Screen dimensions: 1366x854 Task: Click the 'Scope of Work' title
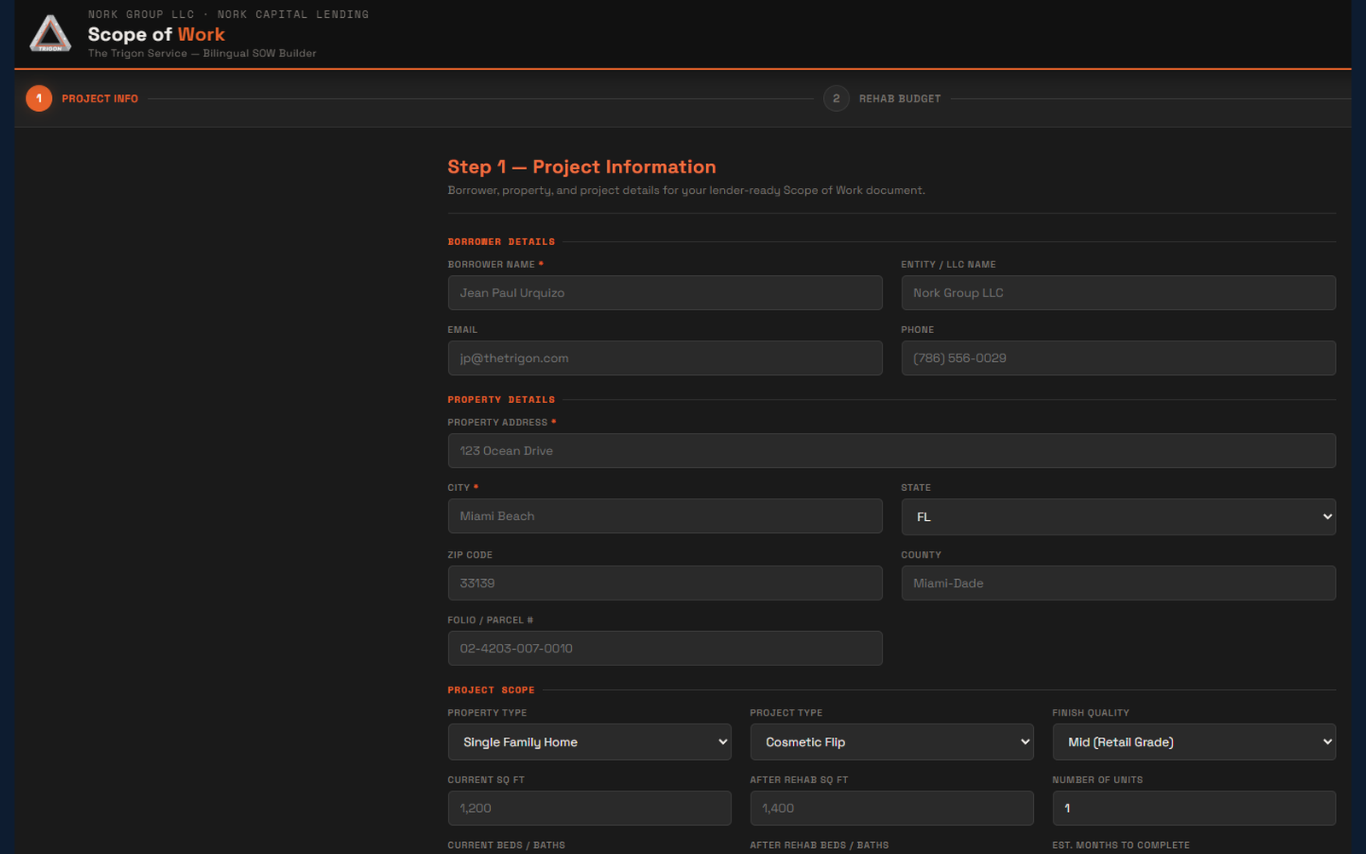pyautogui.click(x=156, y=34)
